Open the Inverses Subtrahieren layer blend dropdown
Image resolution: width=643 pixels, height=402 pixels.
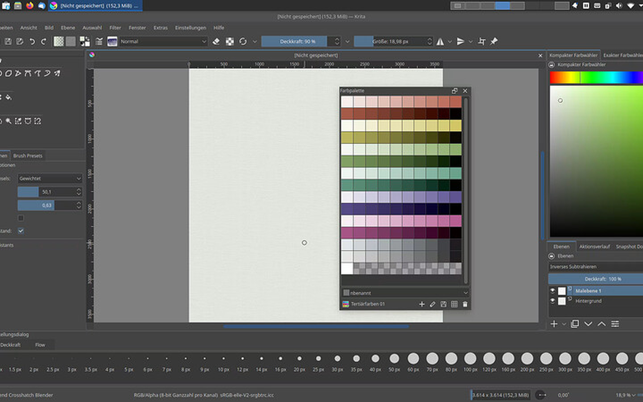[595, 267]
